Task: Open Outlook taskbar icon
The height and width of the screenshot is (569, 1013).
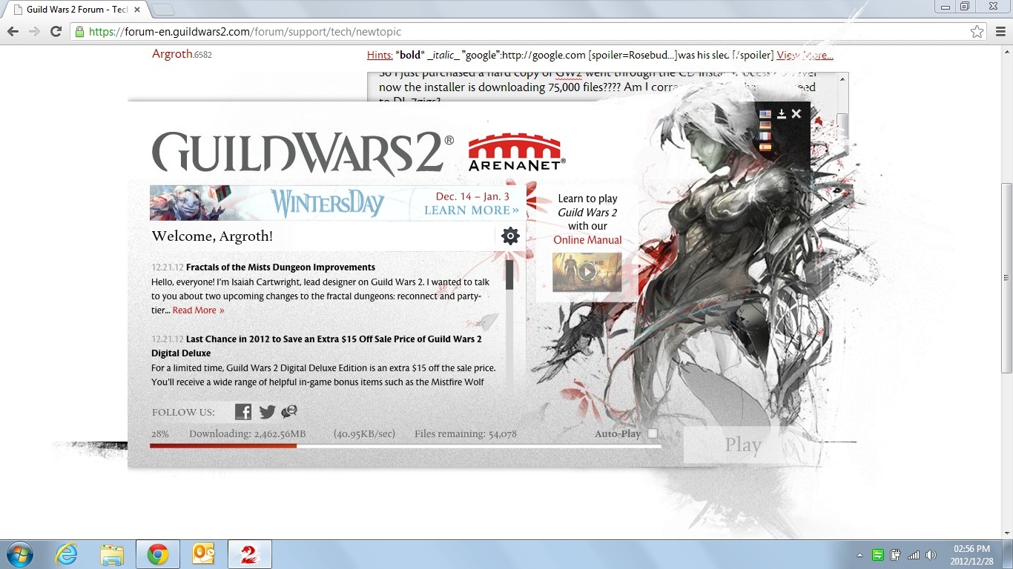Action: 203,554
